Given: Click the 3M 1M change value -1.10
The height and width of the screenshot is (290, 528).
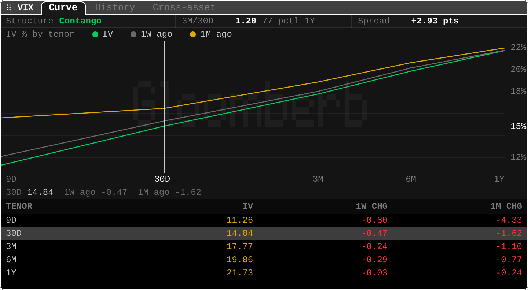Looking at the screenshot, I should [509, 247].
